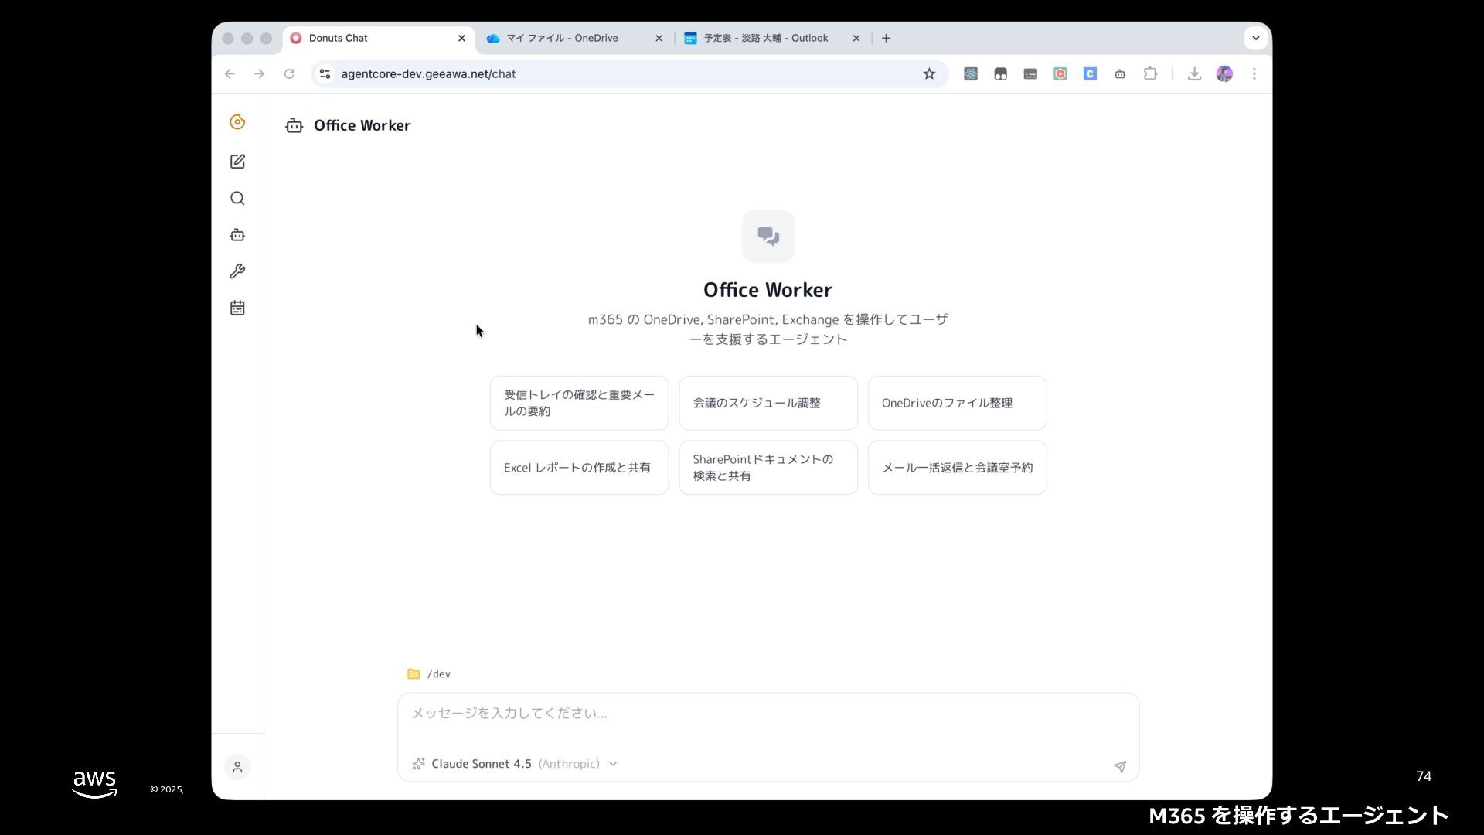Click the new chat compose icon in sidebar
The width and height of the screenshot is (1484, 835).
click(237, 162)
